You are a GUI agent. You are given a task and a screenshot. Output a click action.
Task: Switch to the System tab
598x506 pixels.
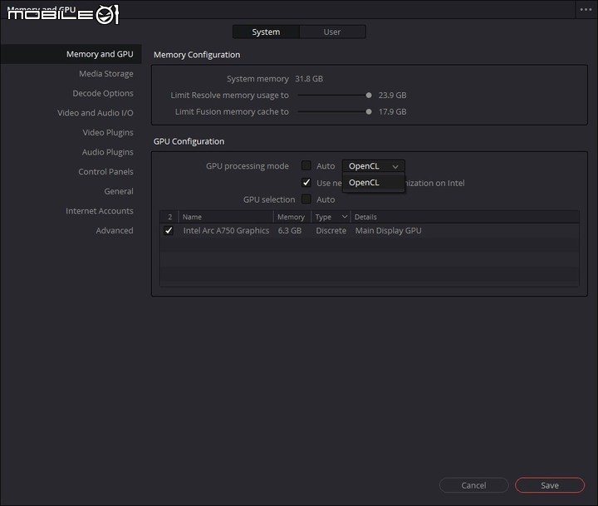pyautogui.click(x=266, y=32)
